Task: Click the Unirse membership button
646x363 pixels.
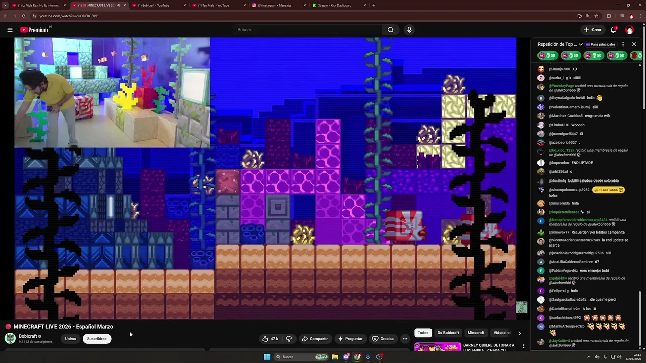Action: (x=70, y=339)
